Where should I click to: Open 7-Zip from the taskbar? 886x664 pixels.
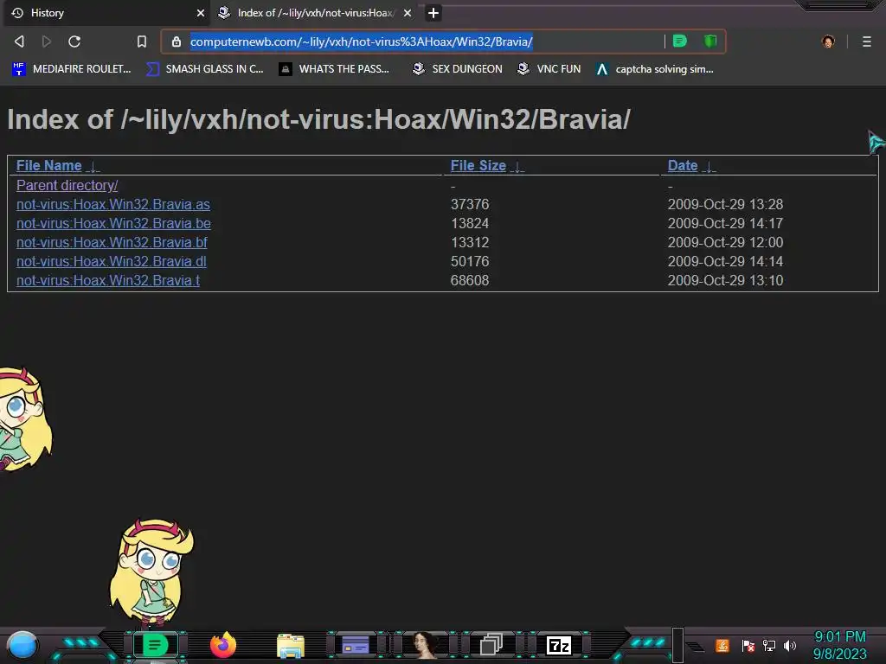(x=559, y=645)
